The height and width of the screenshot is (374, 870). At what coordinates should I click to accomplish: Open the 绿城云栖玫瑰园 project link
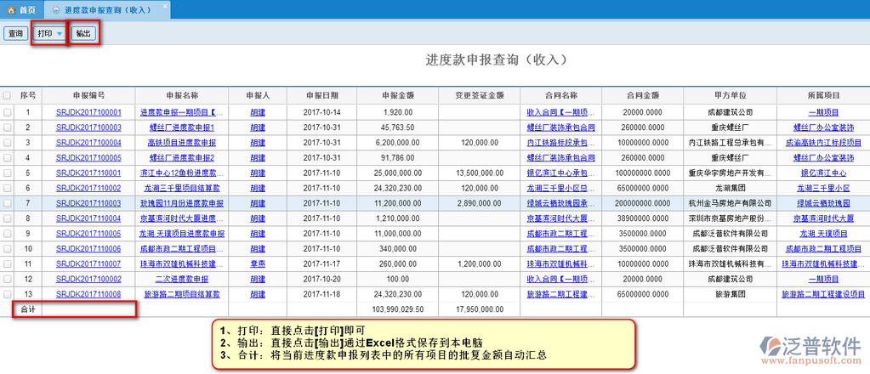coord(822,204)
